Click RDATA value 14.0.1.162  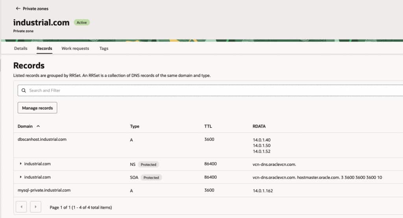point(263,191)
